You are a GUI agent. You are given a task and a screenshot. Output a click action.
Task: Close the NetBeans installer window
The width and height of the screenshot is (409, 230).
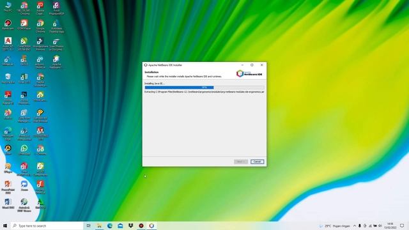261,65
